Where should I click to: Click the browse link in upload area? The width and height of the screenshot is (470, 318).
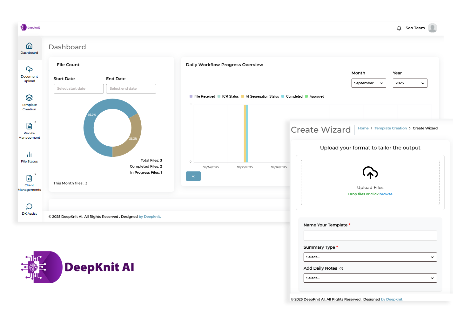click(386, 194)
